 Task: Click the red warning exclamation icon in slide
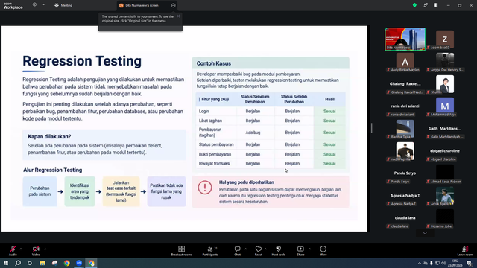click(x=205, y=188)
